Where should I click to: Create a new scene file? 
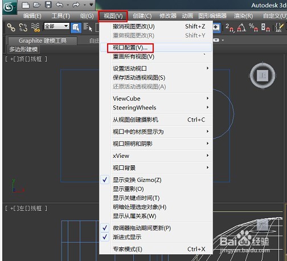point(26,5)
